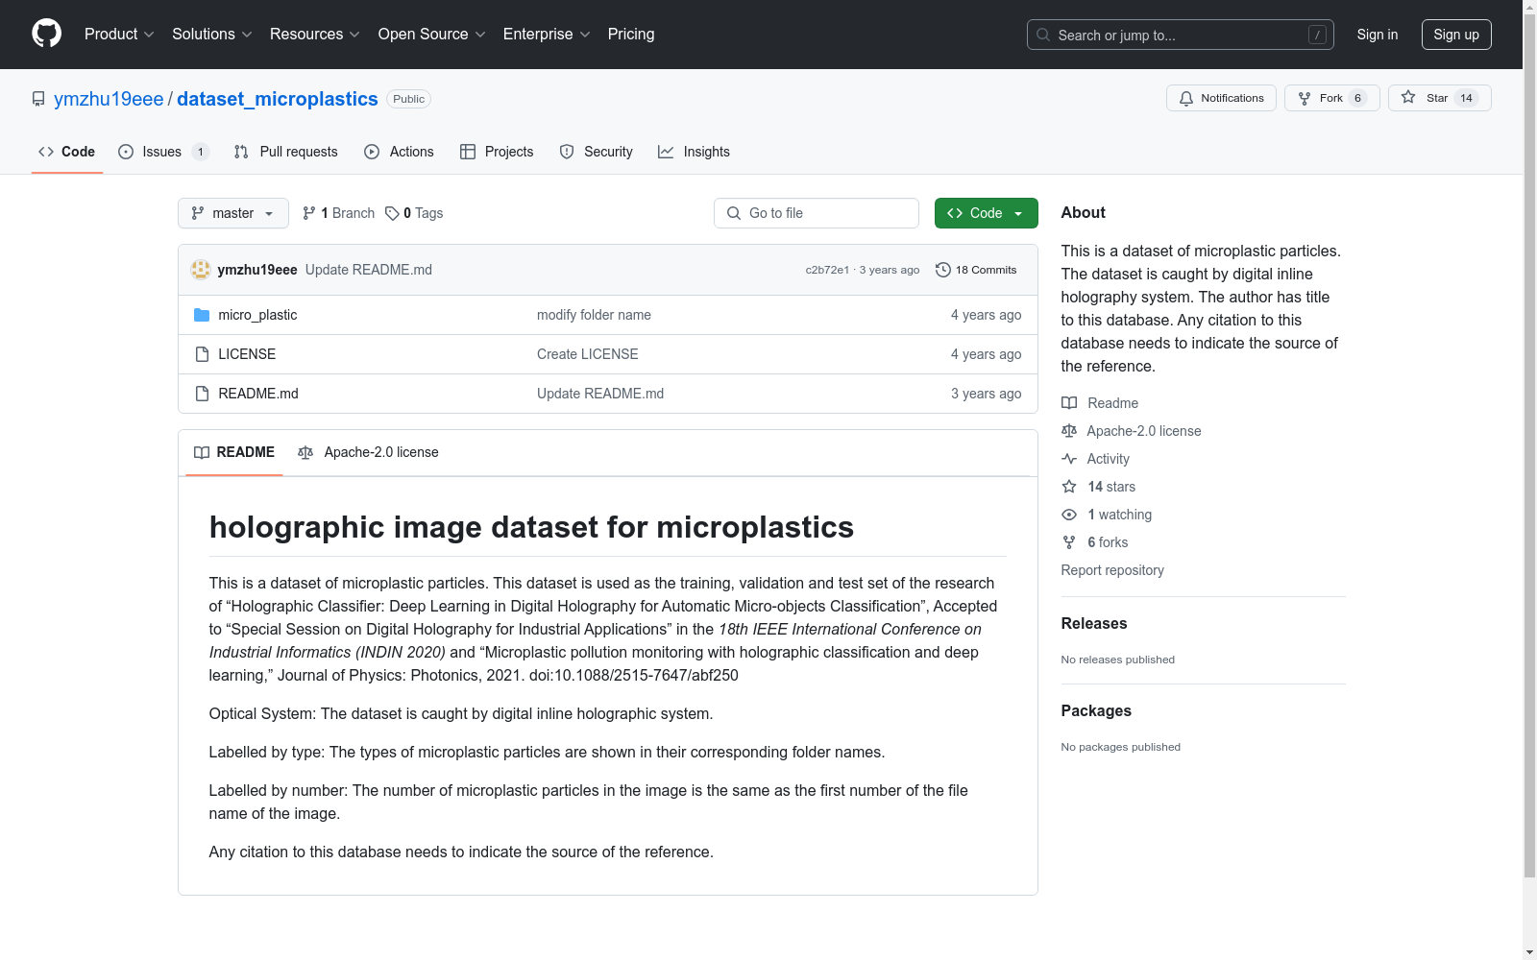Select the Apache-2.0 license tab
The height and width of the screenshot is (960, 1537).
pyautogui.click(x=369, y=452)
